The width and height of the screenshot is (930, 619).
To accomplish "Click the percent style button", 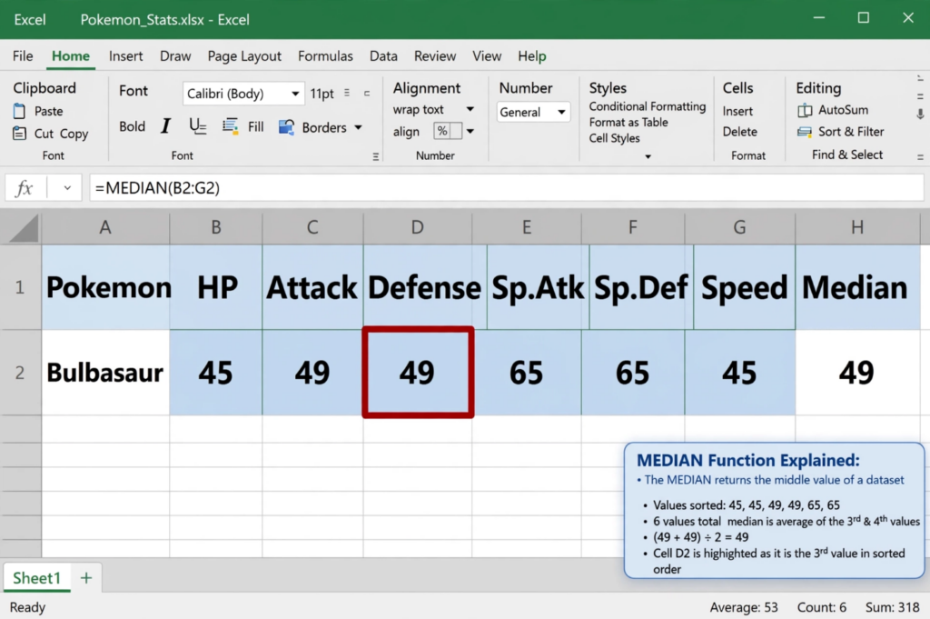I will [x=442, y=131].
